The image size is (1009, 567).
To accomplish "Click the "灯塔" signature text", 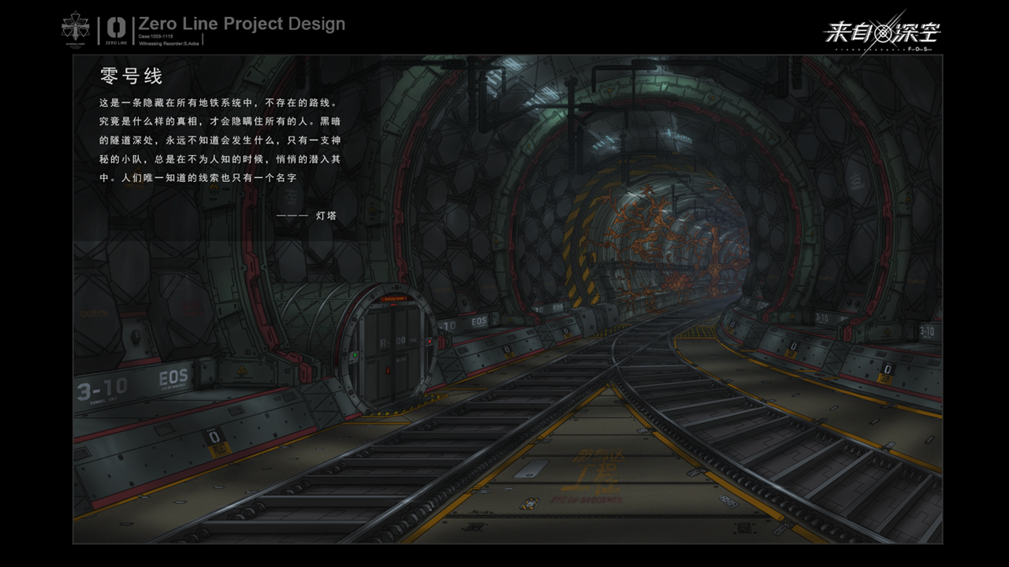I will [x=326, y=214].
